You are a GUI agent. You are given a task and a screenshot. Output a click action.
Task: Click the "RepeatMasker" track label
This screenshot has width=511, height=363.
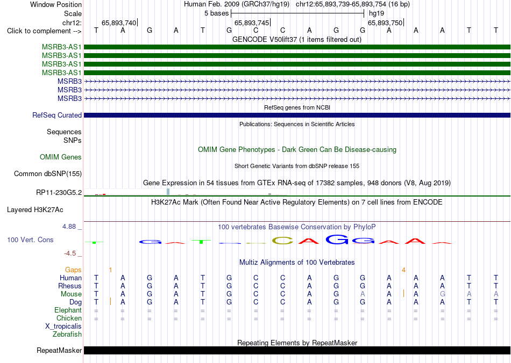[x=59, y=351]
